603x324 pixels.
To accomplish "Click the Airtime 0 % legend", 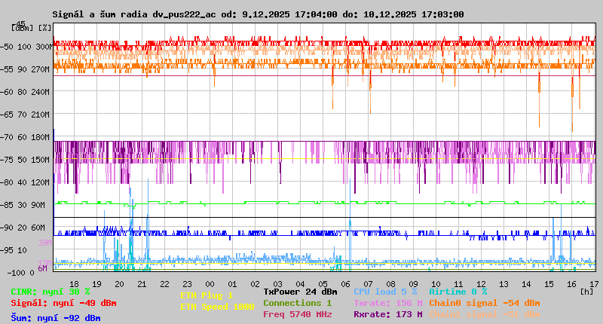I will click(458, 292).
